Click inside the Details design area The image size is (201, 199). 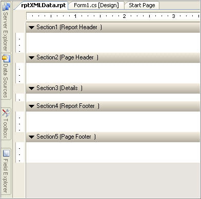tap(113, 97)
